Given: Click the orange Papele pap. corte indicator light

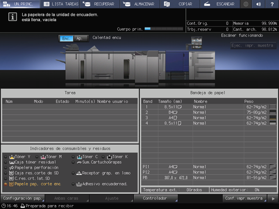Looking at the screenshot, I should pyautogui.click(x=6, y=184).
